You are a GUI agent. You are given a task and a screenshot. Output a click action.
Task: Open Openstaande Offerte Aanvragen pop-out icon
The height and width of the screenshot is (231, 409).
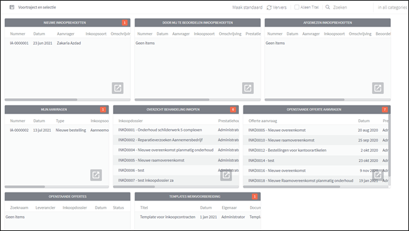[x=378, y=175]
